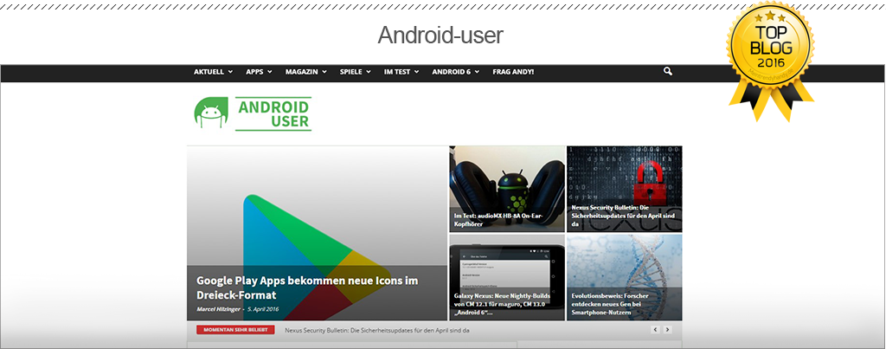This screenshot has height=349, width=886.
Task: Open the search magnifier icon
Action: coord(668,72)
